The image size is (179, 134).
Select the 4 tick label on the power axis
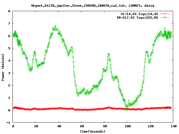(9, 61)
